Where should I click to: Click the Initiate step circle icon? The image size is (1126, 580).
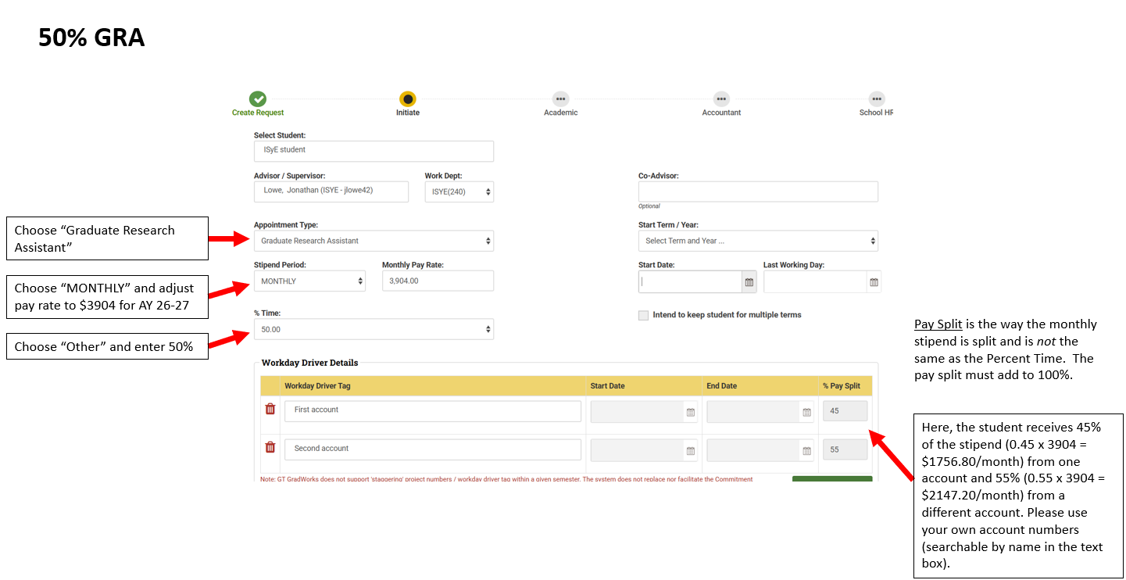point(408,99)
